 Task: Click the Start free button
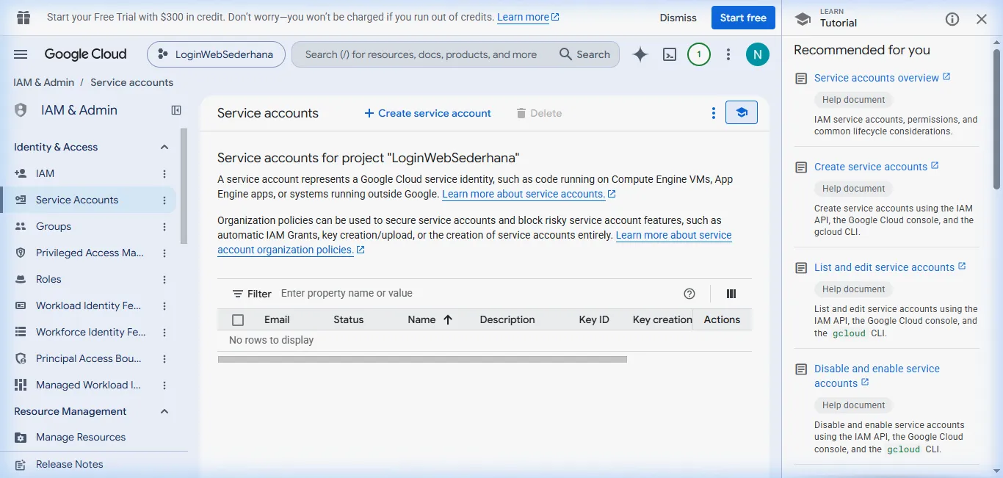pyautogui.click(x=743, y=18)
